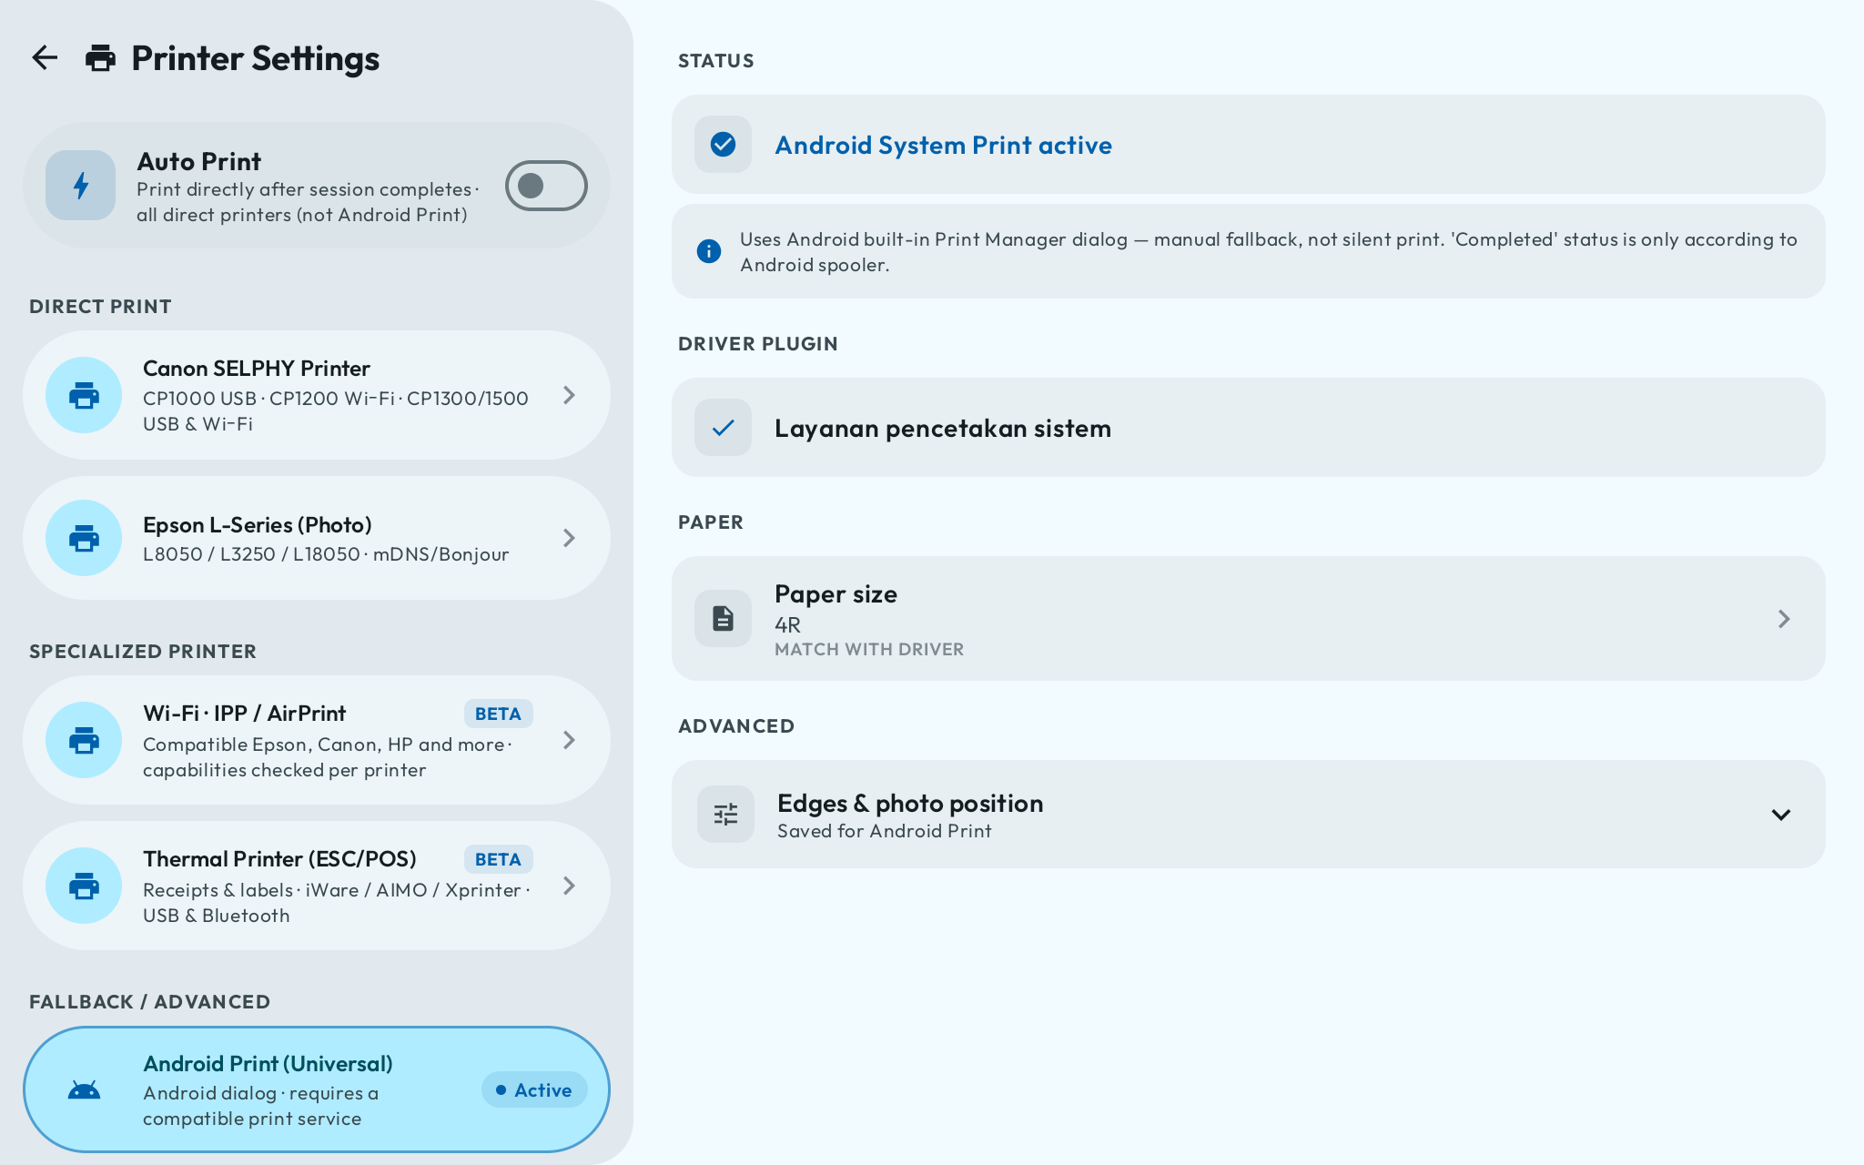Select Layanan pencetakan sistem driver plugin
The width and height of the screenshot is (1864, 1165).
pyautogui.click(x=1248, y=428)
